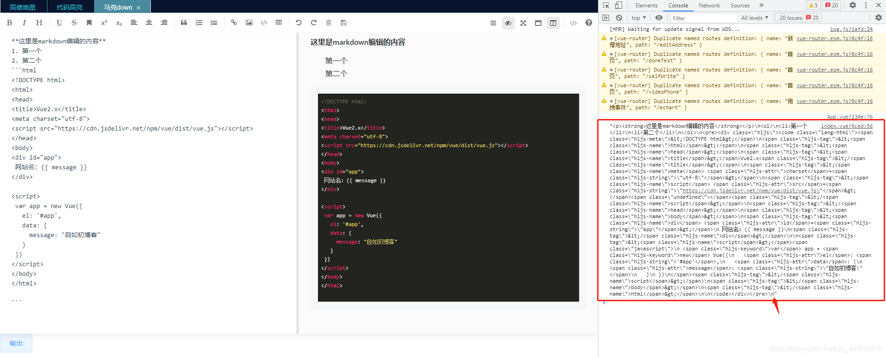Click the bookmark mark icon
This screenshot has height=357, width=886.
89,23
